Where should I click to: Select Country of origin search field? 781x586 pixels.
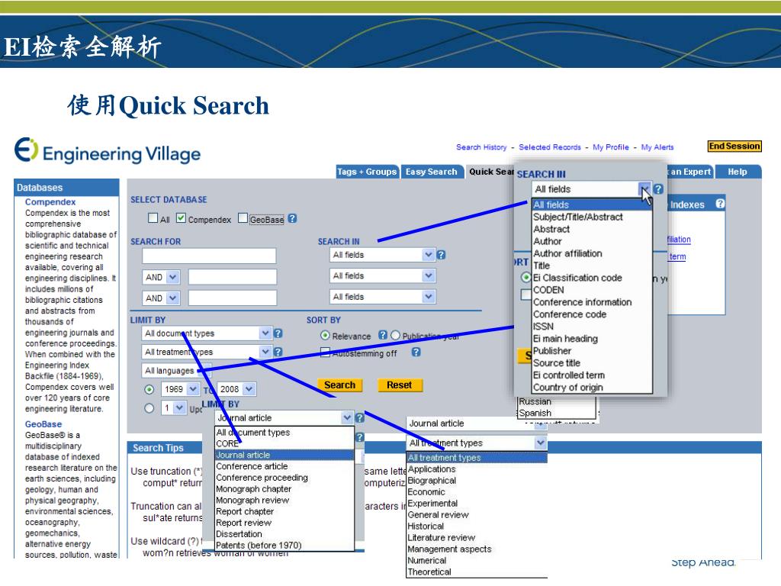tap(592, 387)
